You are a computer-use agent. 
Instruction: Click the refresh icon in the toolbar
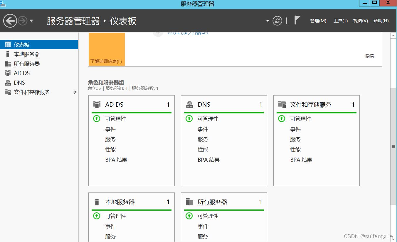pyautogui.click(x=277, y=21)
